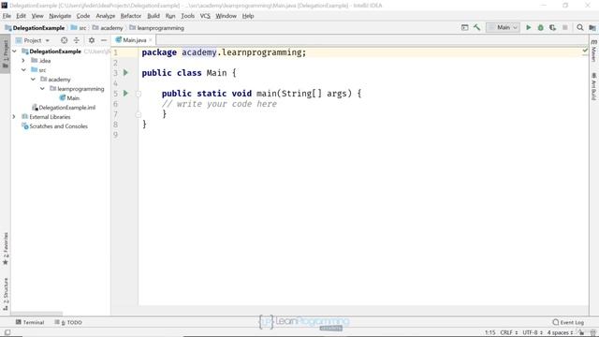Open the Navigate menu

coord(60,16)
